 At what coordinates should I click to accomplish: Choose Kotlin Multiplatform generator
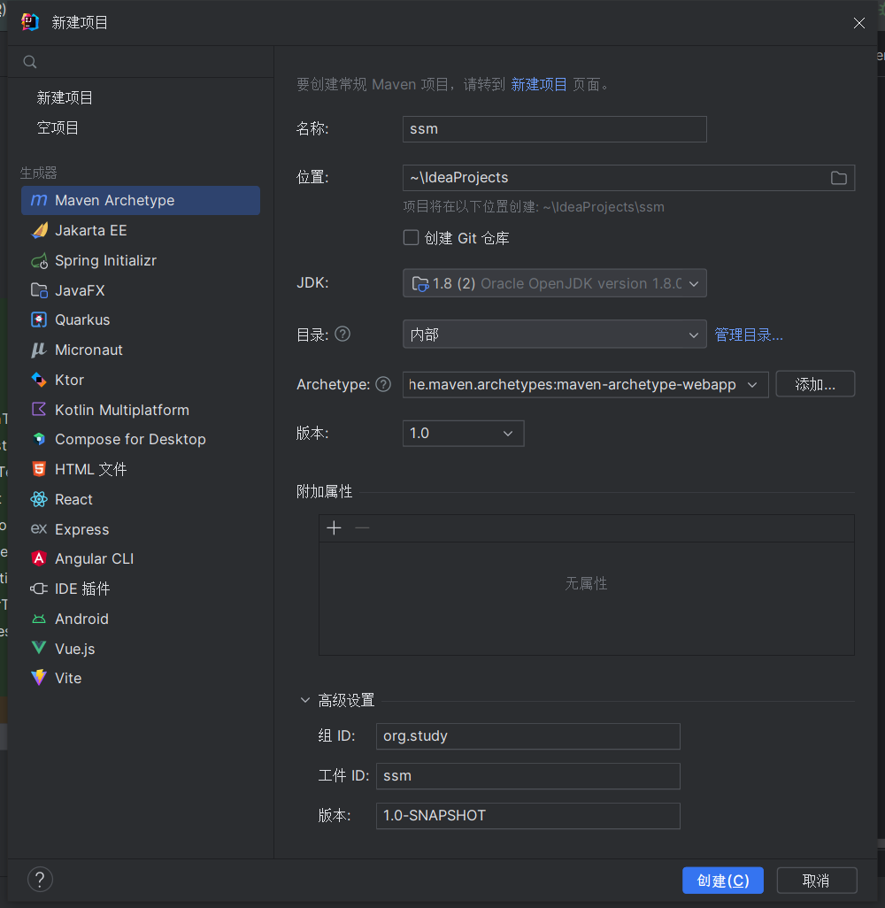(x=141, y=410)
